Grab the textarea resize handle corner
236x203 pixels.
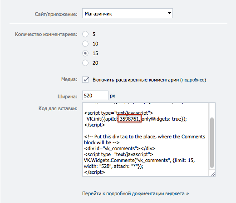(213, 174)
